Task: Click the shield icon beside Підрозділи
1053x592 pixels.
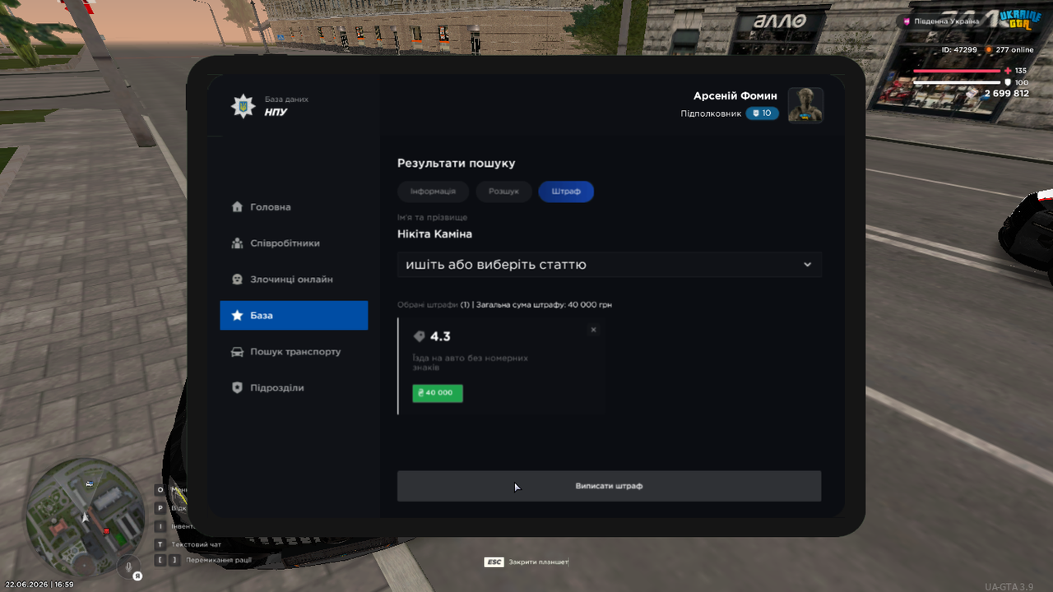Action: 237,388
